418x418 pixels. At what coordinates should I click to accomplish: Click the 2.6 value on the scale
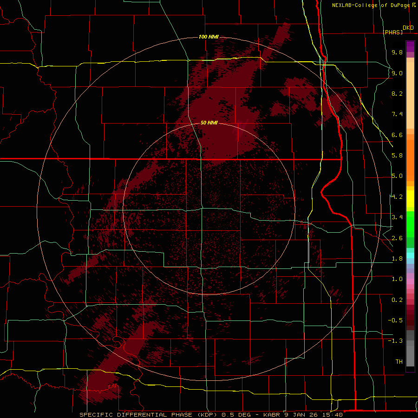click(397, 238)
